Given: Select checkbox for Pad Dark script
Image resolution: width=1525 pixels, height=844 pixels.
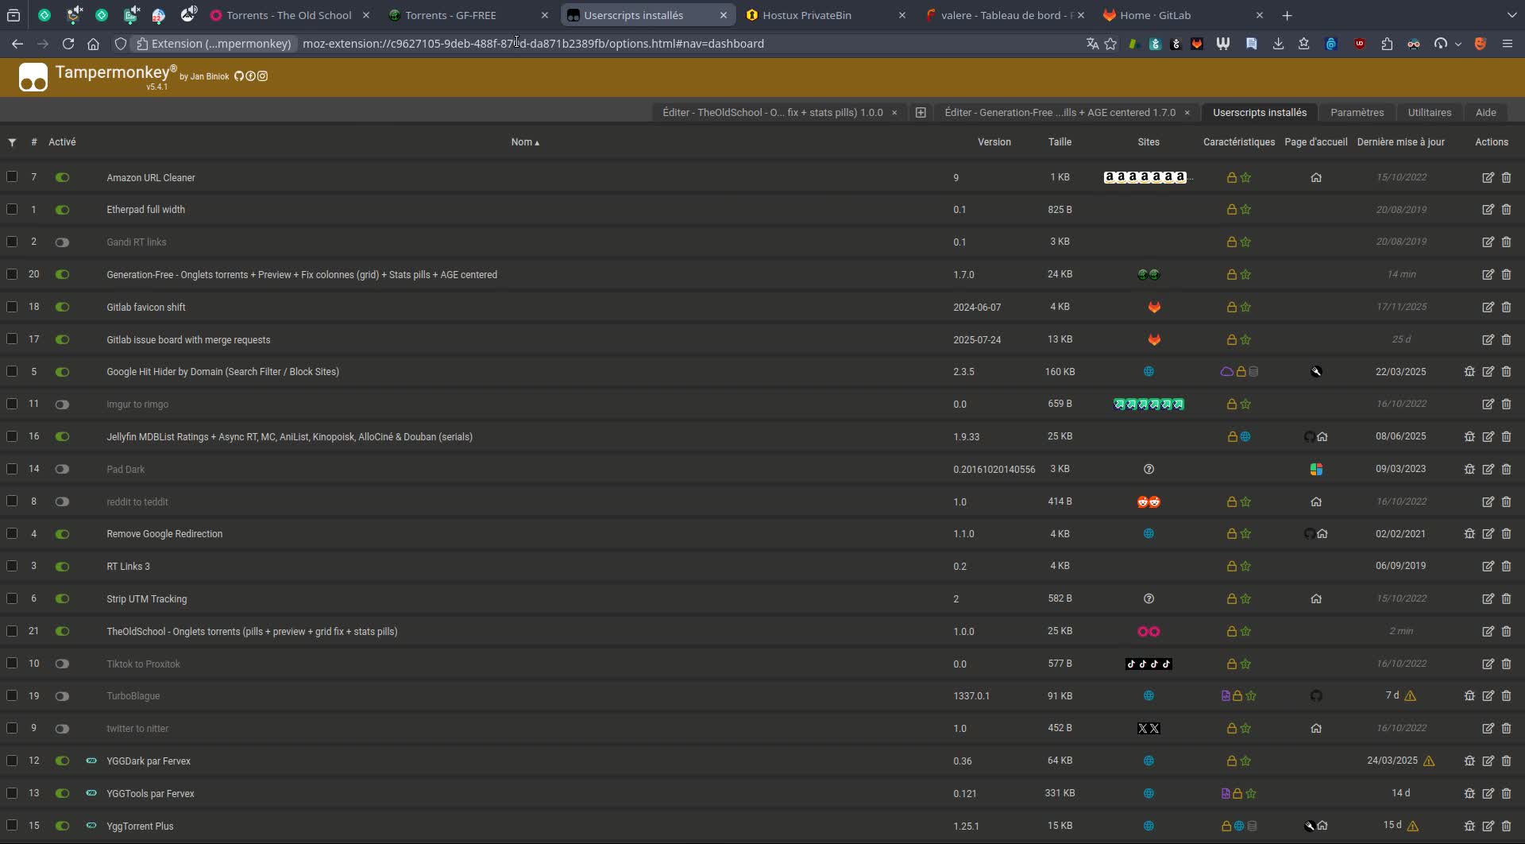Looking at the screenshot, I should tap(12, 469).
